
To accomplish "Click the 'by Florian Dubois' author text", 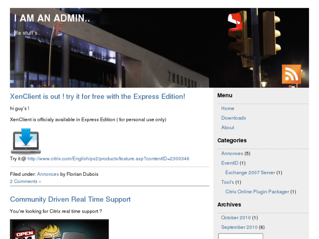I will [79, 174].
